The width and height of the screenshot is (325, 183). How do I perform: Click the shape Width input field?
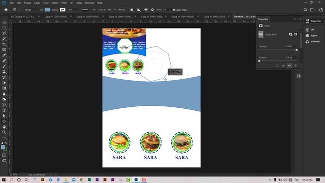click(102, 10)
